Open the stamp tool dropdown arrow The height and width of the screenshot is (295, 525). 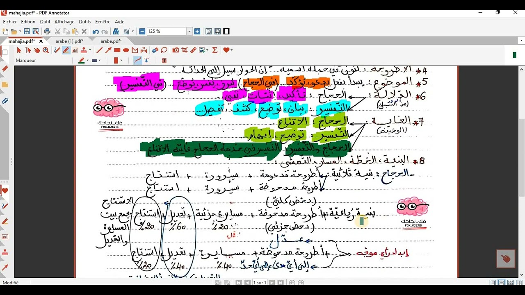pyautogui.click(x=90, y=50)
